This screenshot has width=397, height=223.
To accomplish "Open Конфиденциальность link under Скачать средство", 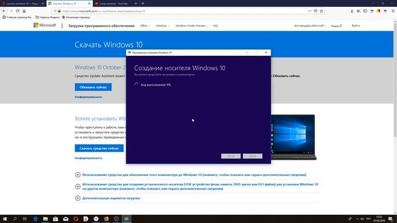I will (88, 158).
